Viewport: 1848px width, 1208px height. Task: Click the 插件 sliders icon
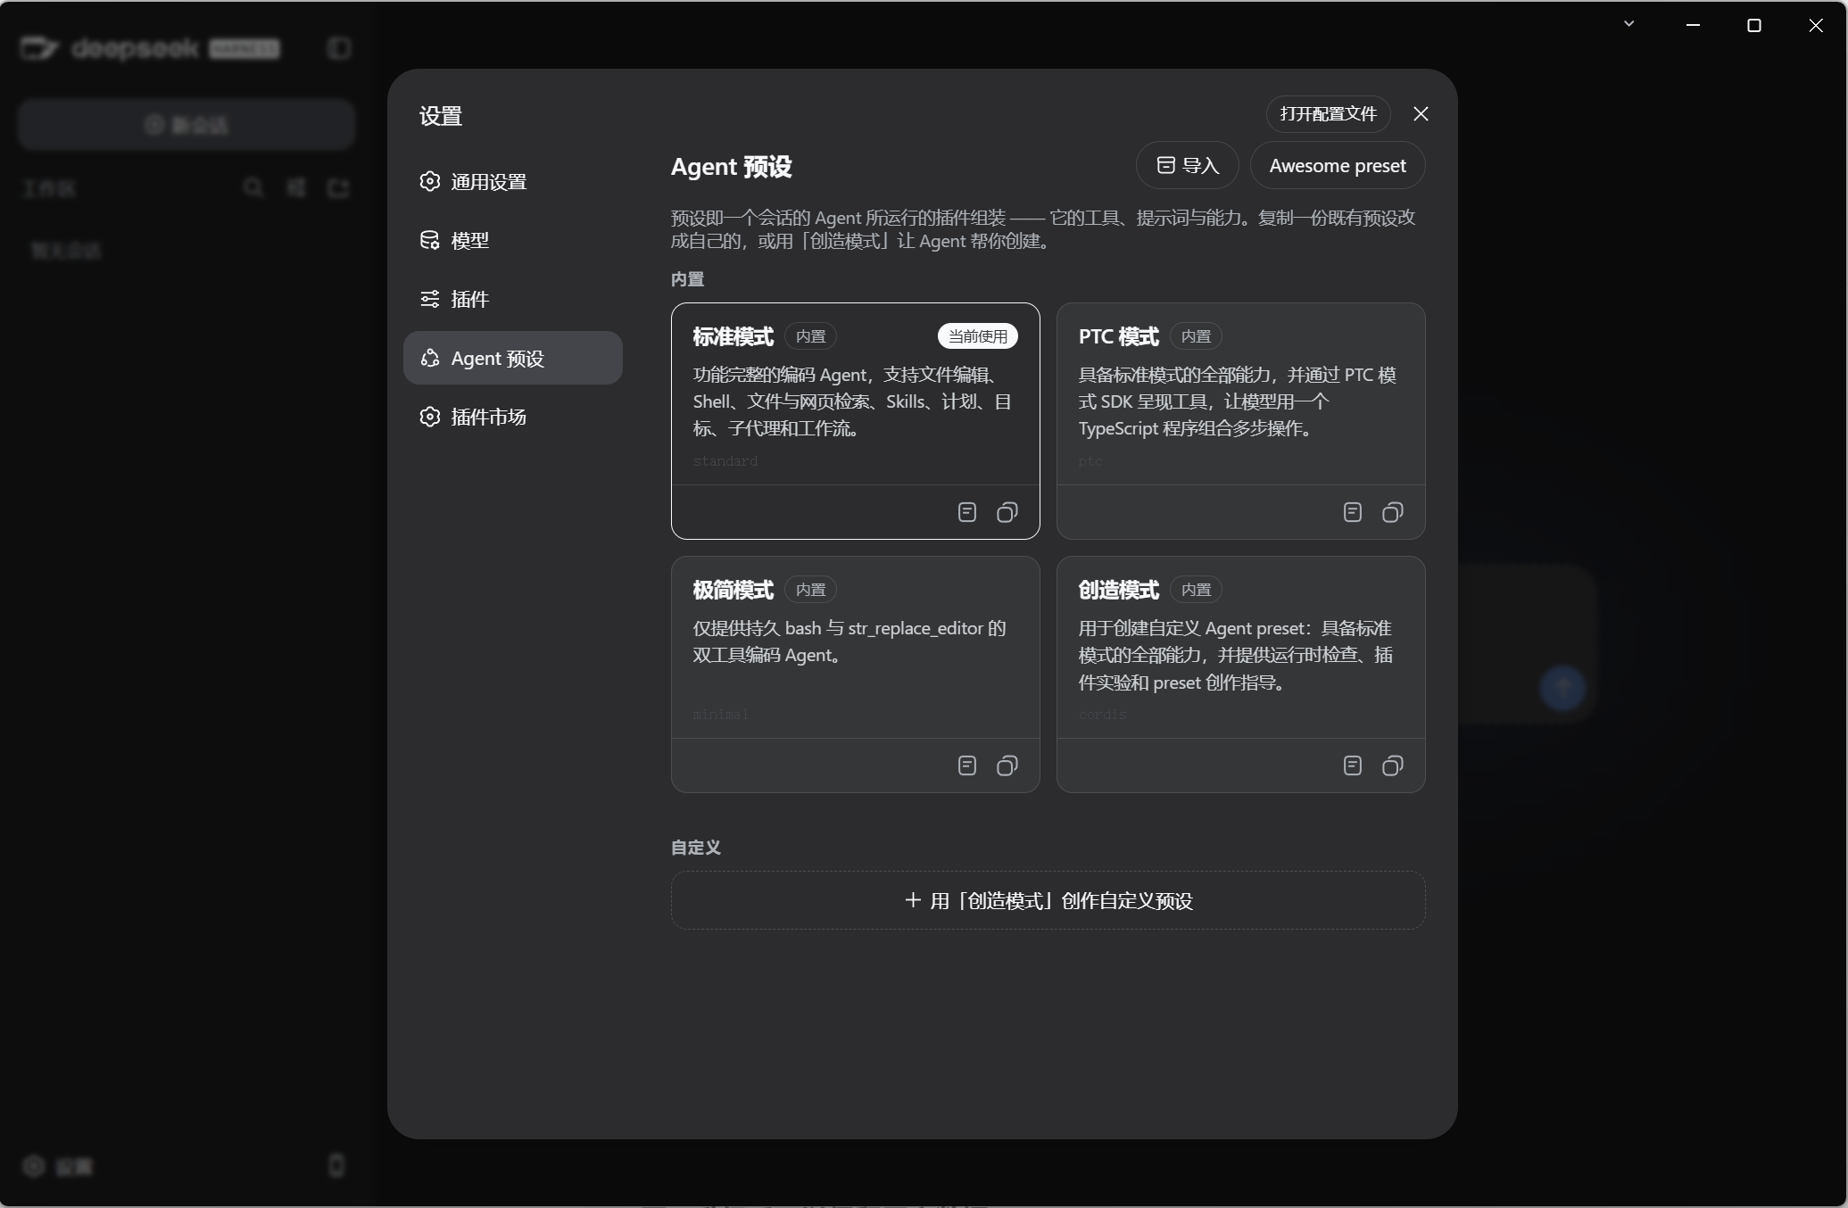click(x=430, y=299)
